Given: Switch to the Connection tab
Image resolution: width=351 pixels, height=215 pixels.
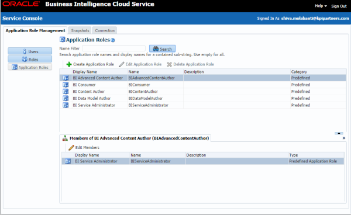Looking at the screenshot, I should tap(105, 30).
